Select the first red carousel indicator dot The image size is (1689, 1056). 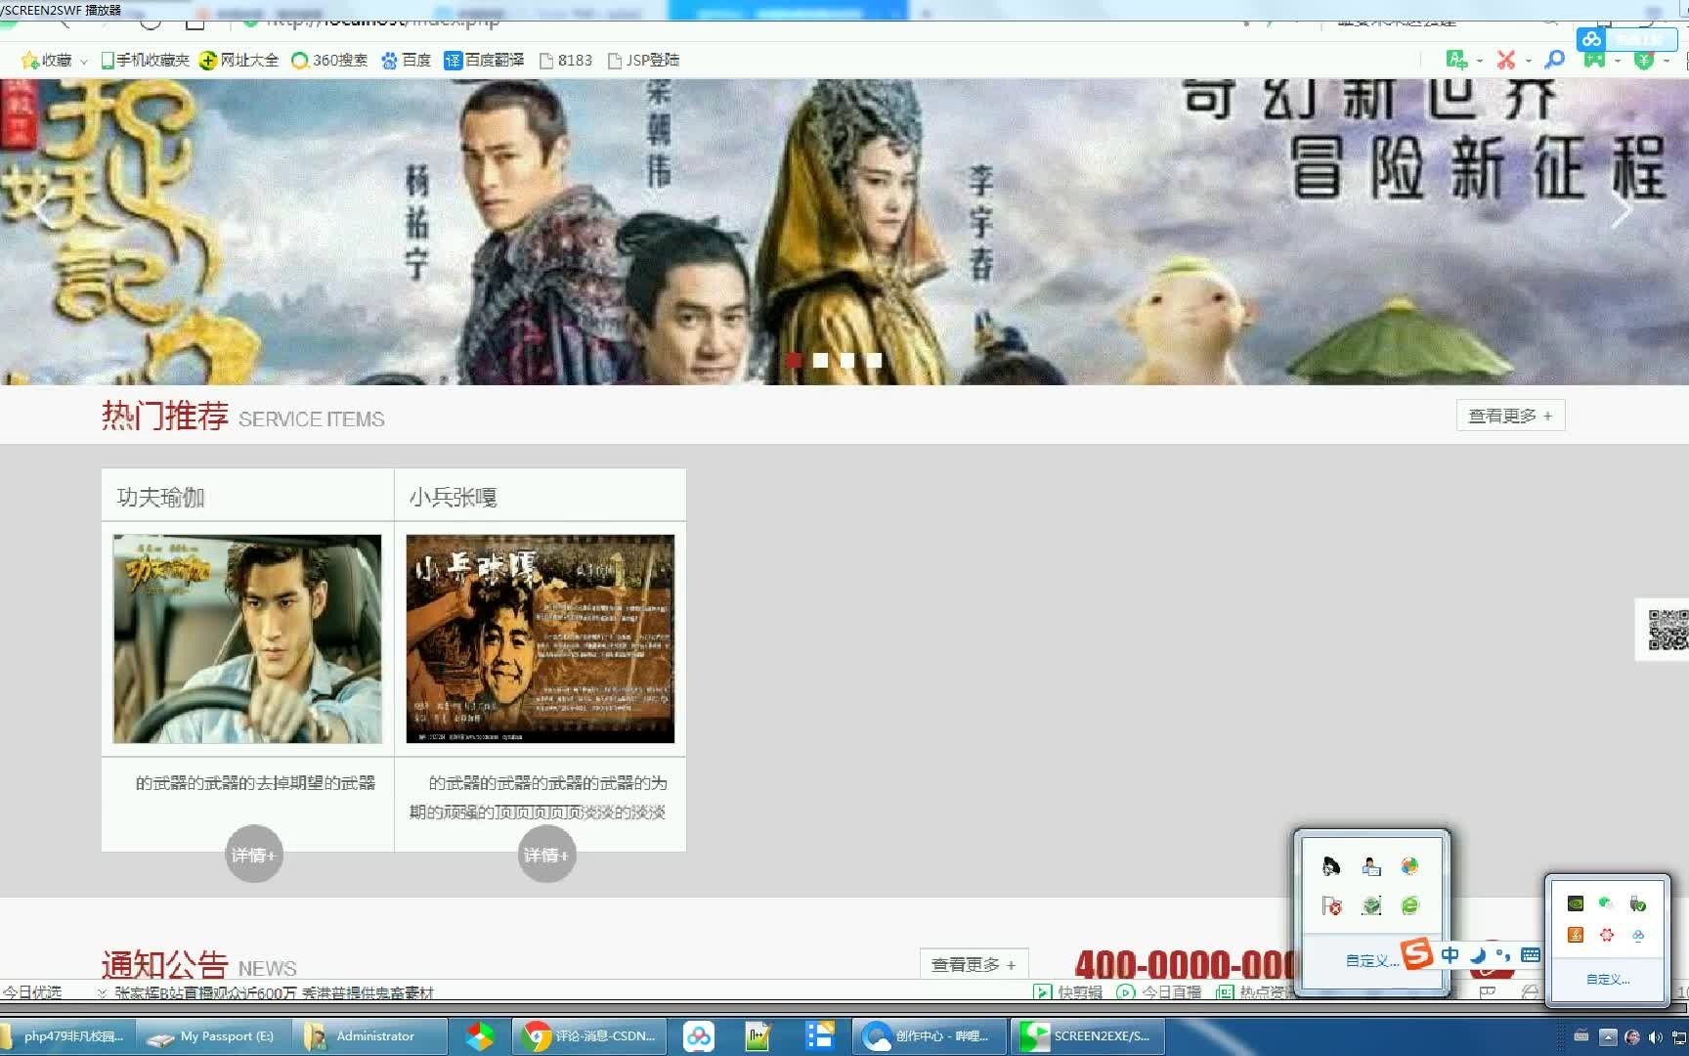[x=794, y=361]
